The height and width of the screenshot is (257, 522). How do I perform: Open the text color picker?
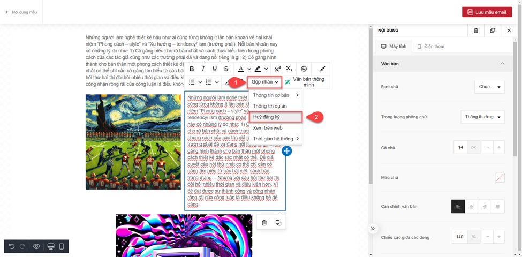[x=240, y=69]
